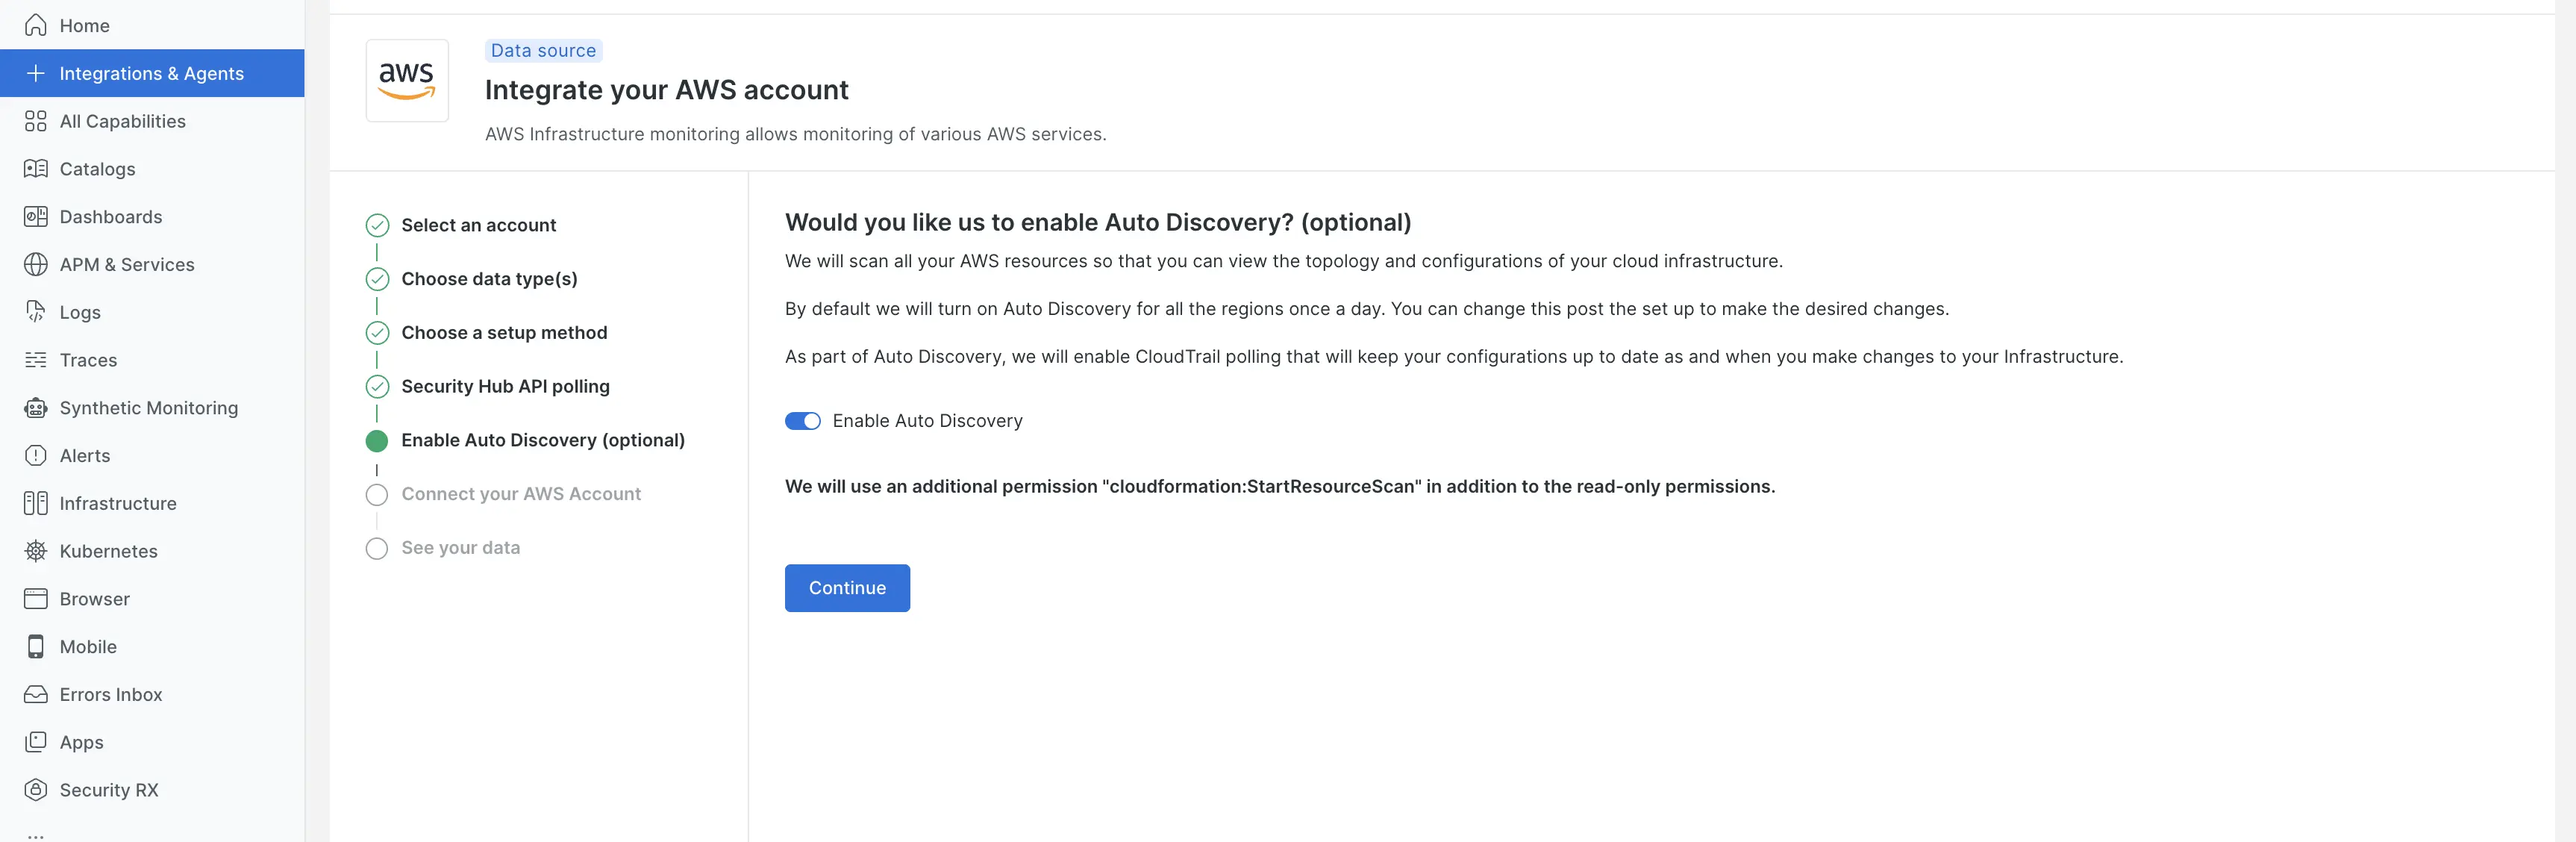Click the cloudformation:StartResourceScan permission note

pos(1280,487)
